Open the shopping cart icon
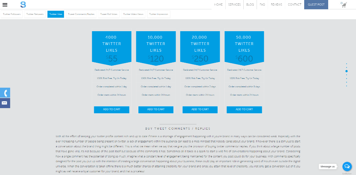The height and width of the screenshot is (175, 356). click(x=344, y=5)
